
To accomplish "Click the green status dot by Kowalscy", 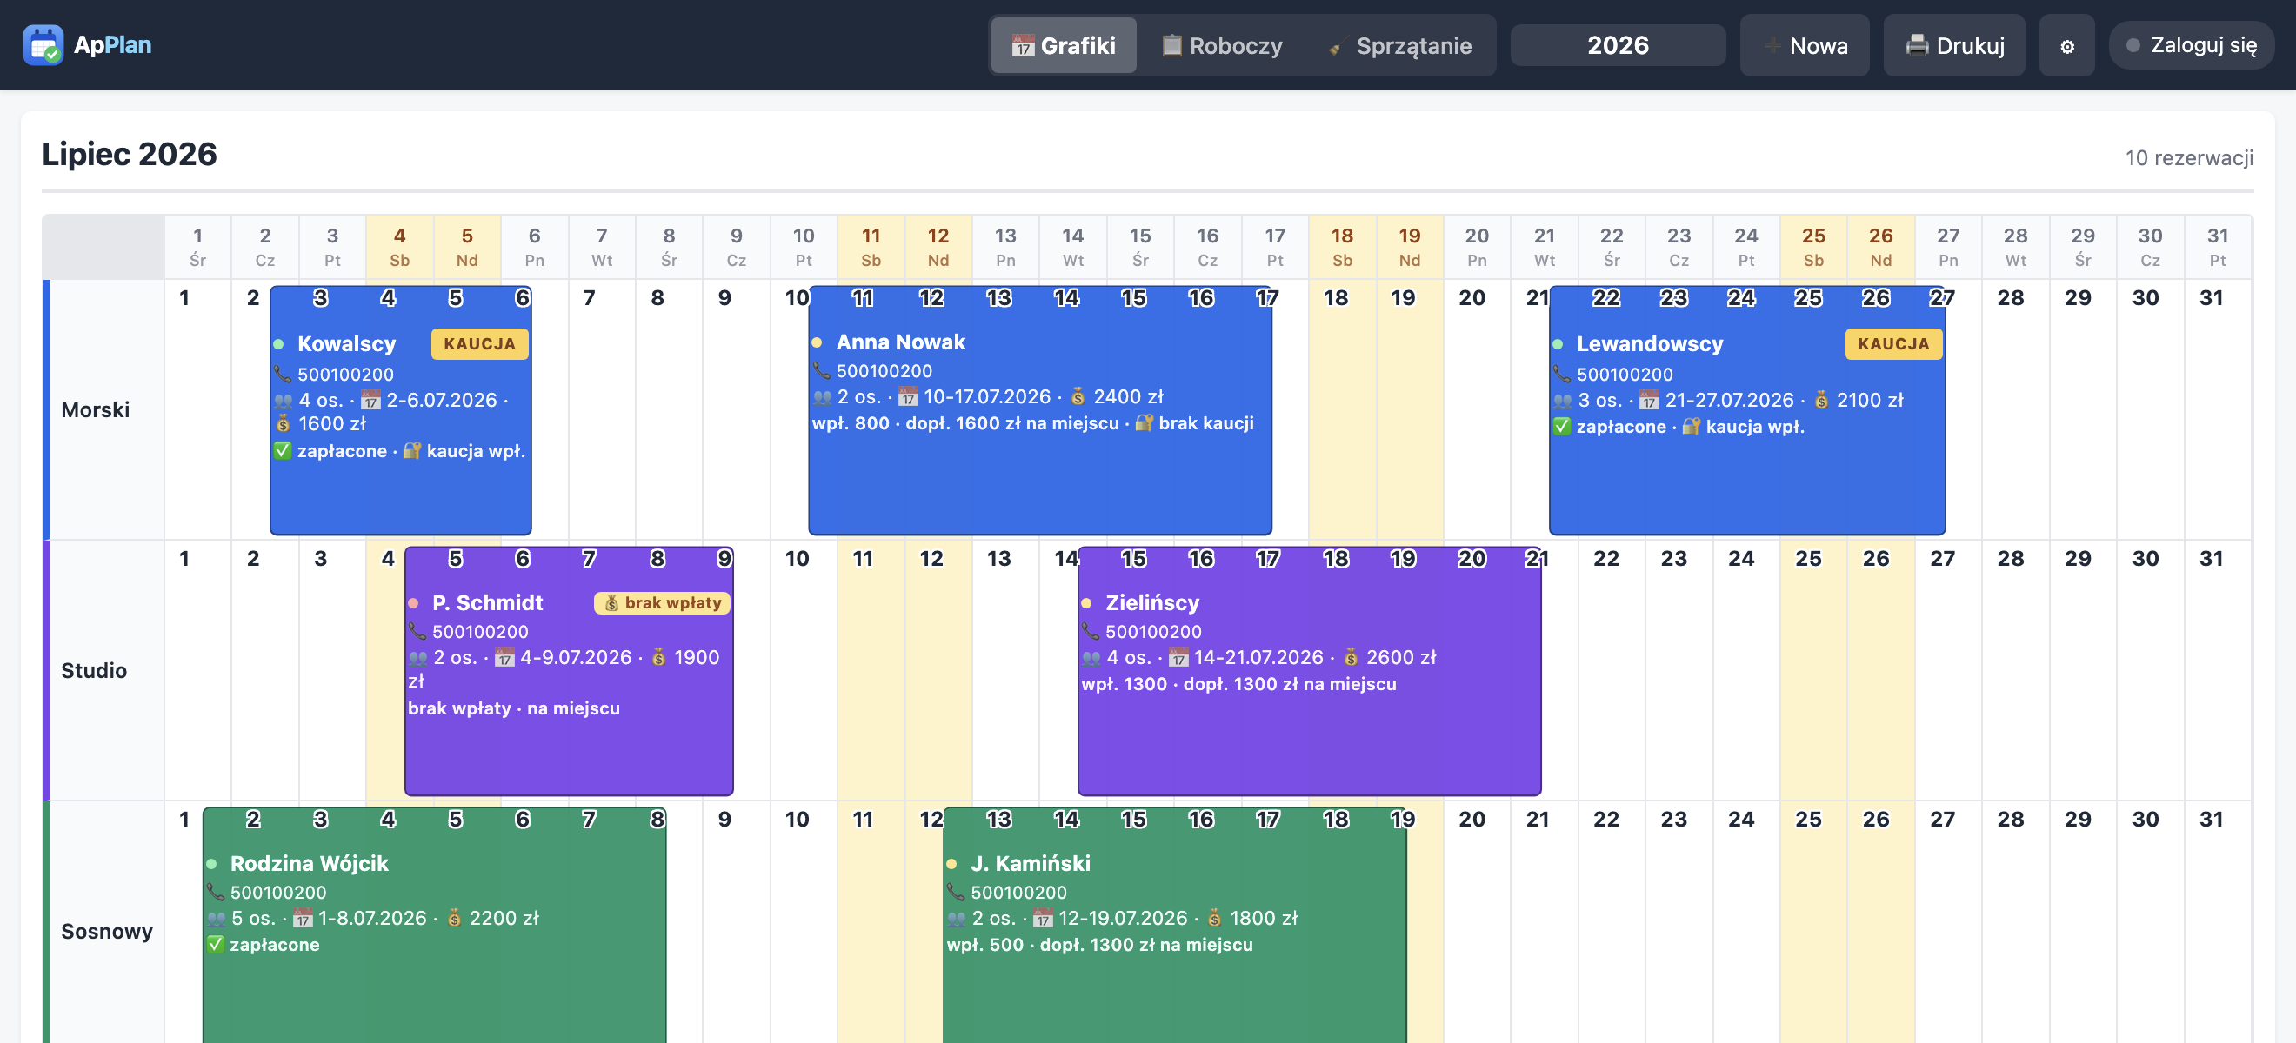I will tap(278, 345).
